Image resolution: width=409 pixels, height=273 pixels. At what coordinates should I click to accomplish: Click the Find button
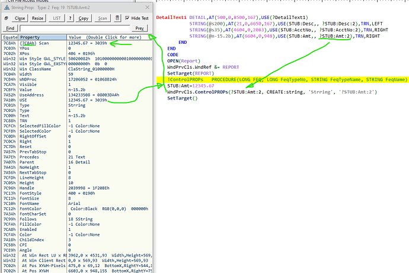[9, 28]
